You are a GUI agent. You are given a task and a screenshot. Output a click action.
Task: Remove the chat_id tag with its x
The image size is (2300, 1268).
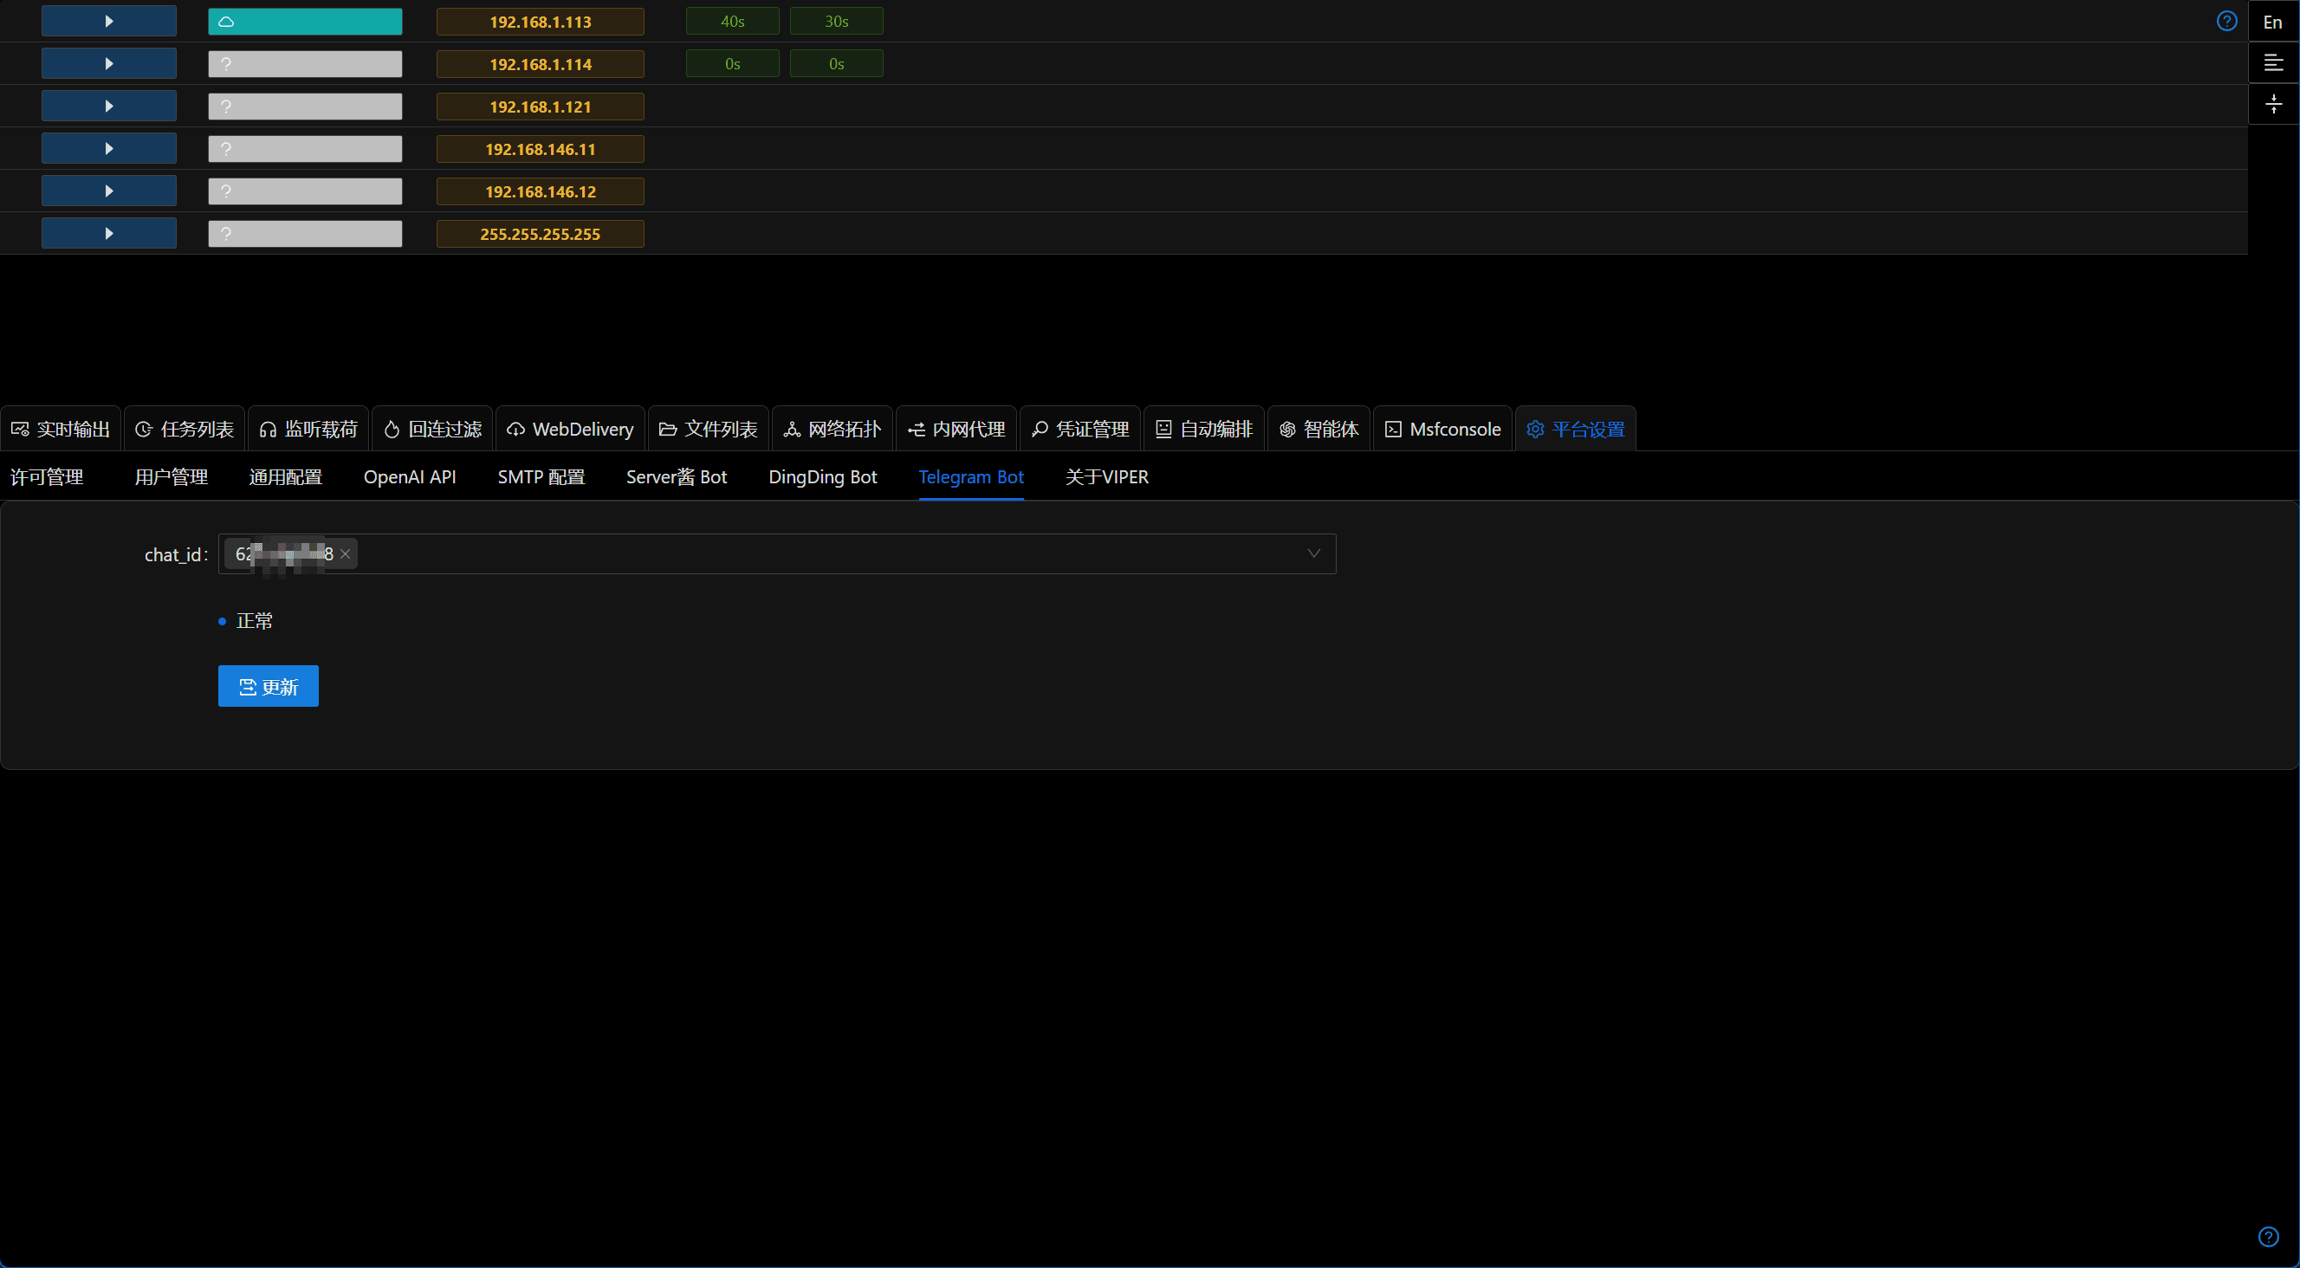point(346,553)
